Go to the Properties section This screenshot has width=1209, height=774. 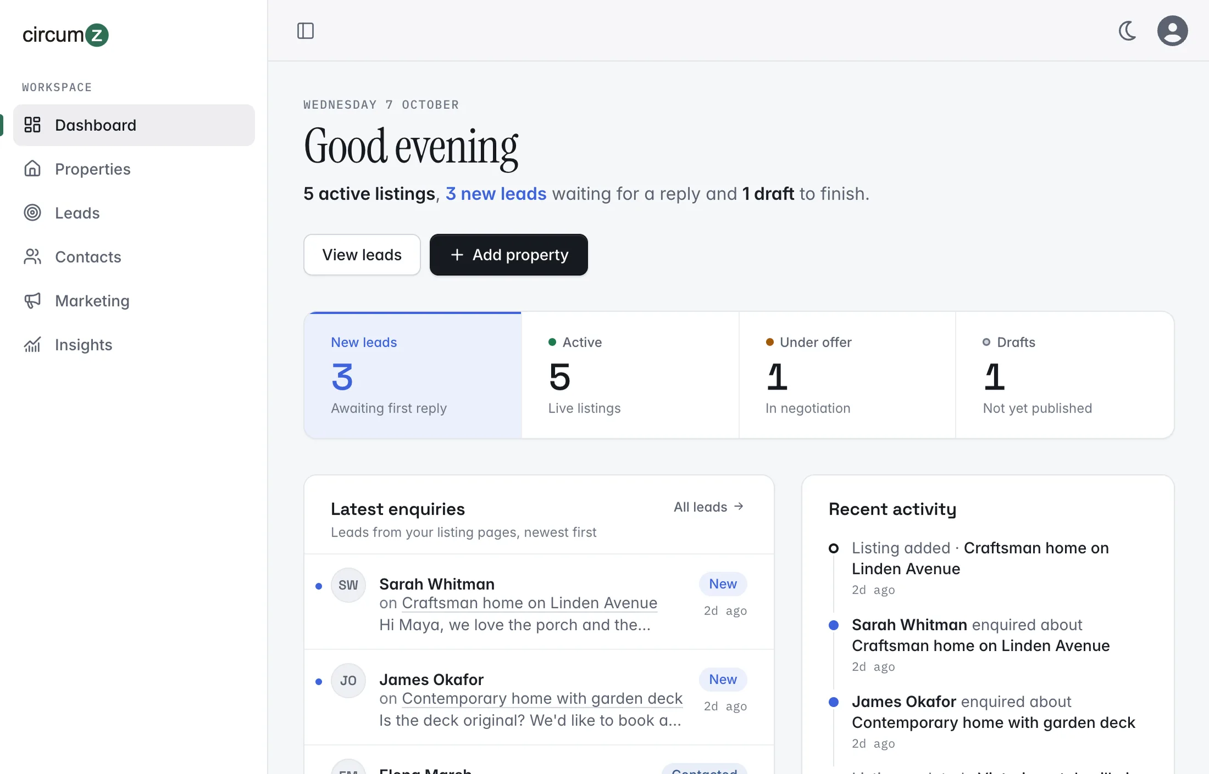pyautogui.click(x=134, y=169)
